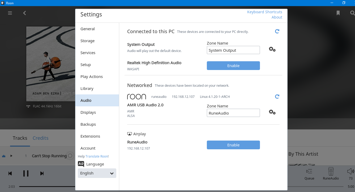Open the About link
This screenshot has width=355, height=192.
pos(277,17)
